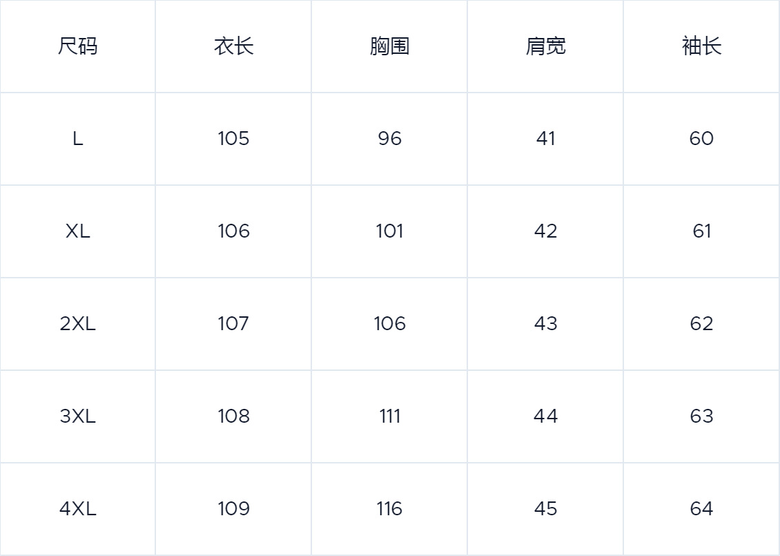Select the 衣长 column header

234,46
